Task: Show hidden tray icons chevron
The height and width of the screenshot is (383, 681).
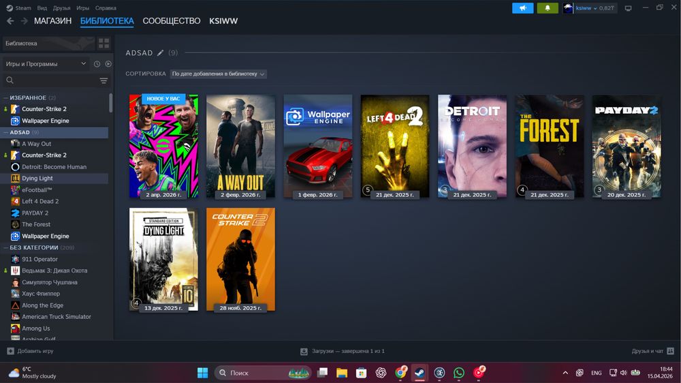Action: (565, 373)
